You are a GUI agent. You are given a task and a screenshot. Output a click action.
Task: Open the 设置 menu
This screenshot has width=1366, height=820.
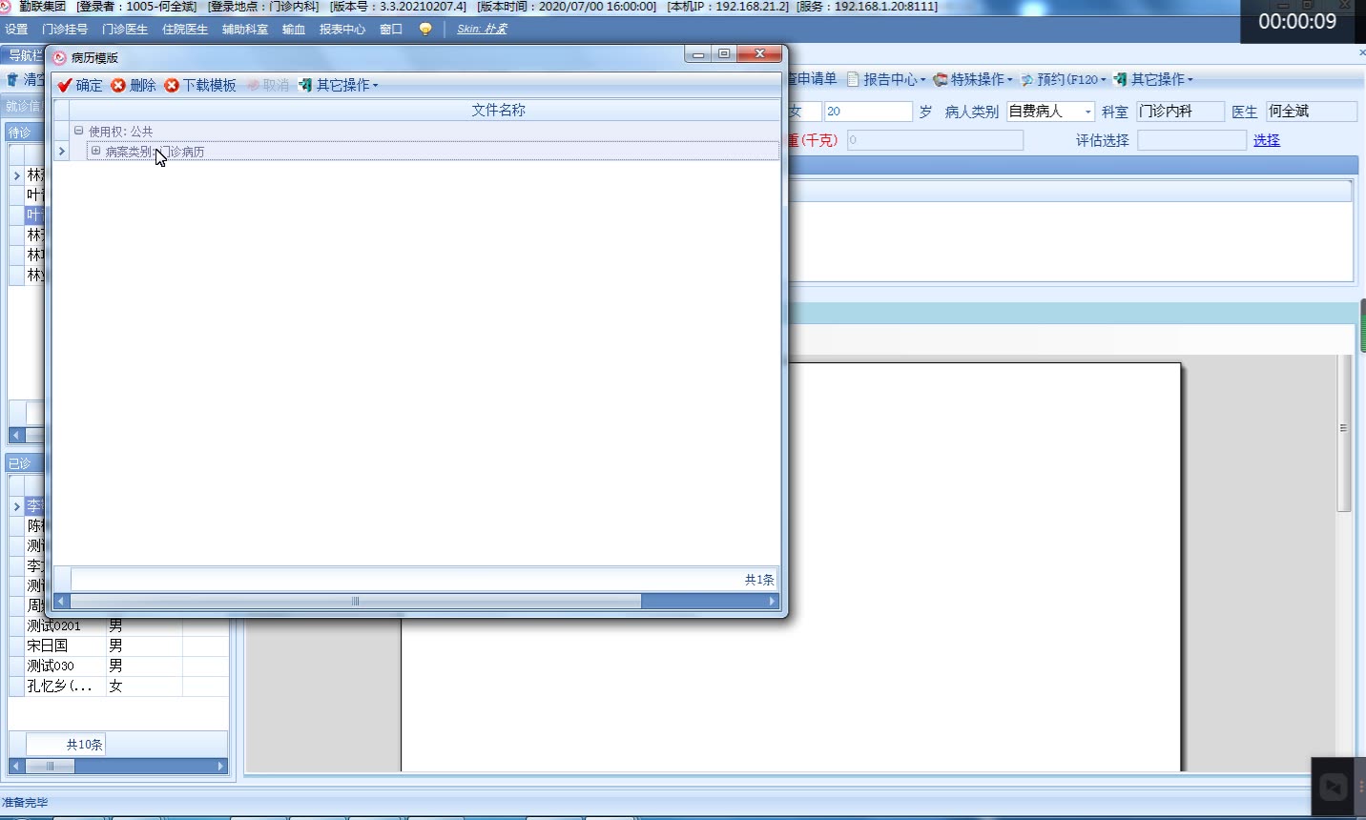pyautogui.click(x=16, y=30)
